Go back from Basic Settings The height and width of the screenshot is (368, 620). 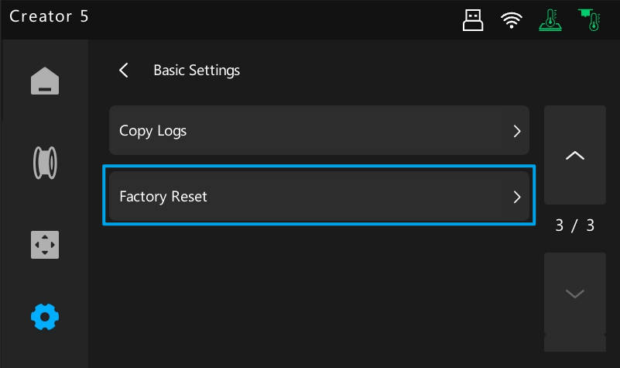point(124,71)
